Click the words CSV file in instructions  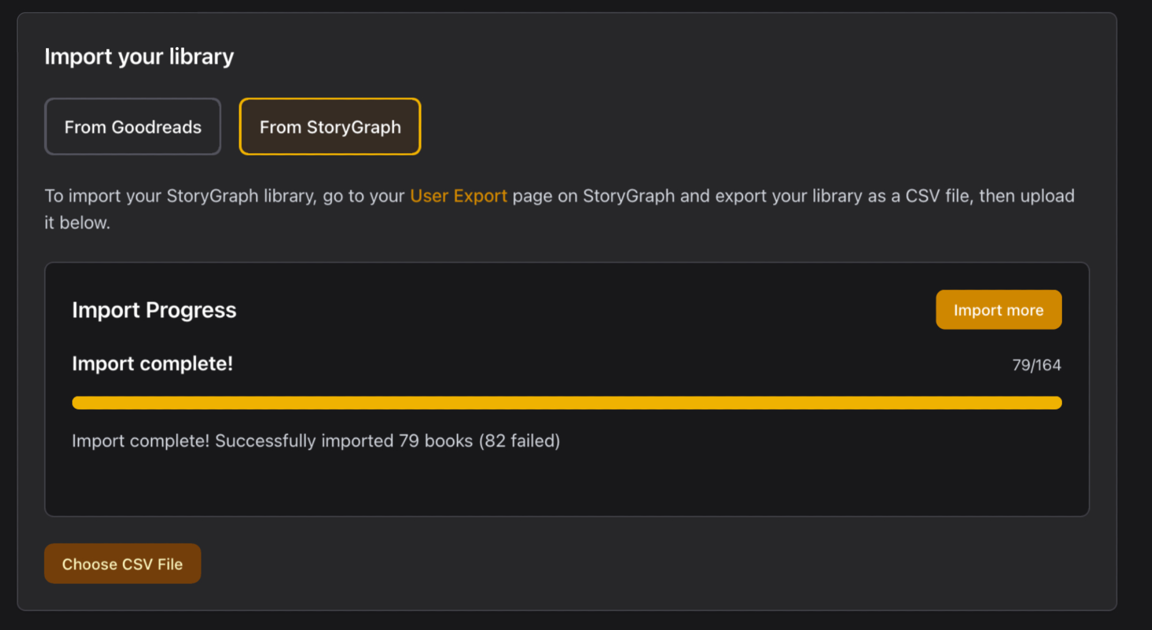[x=939, y=196]
